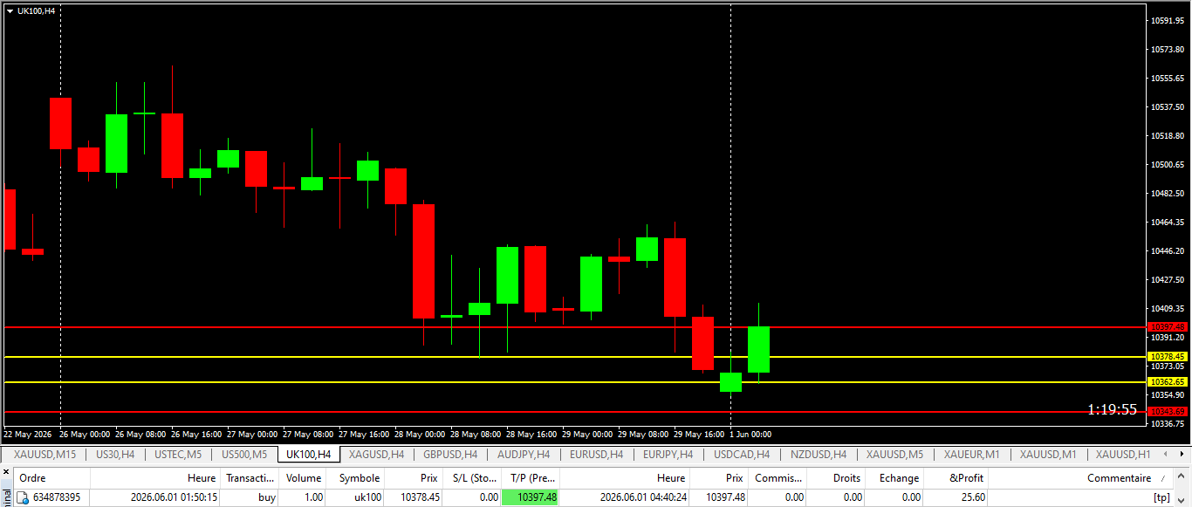Sort by the S/L column header
The image size is (1192, 507).
[471, 478]
